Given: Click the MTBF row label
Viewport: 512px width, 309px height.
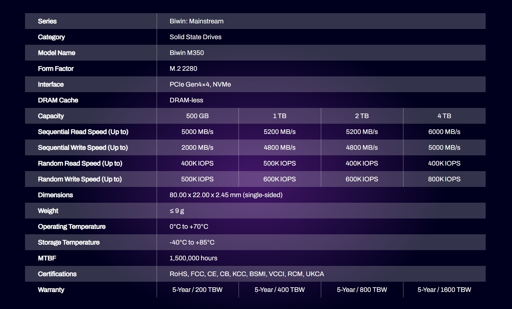Looking at the screenshot, I should coord(47,258).
